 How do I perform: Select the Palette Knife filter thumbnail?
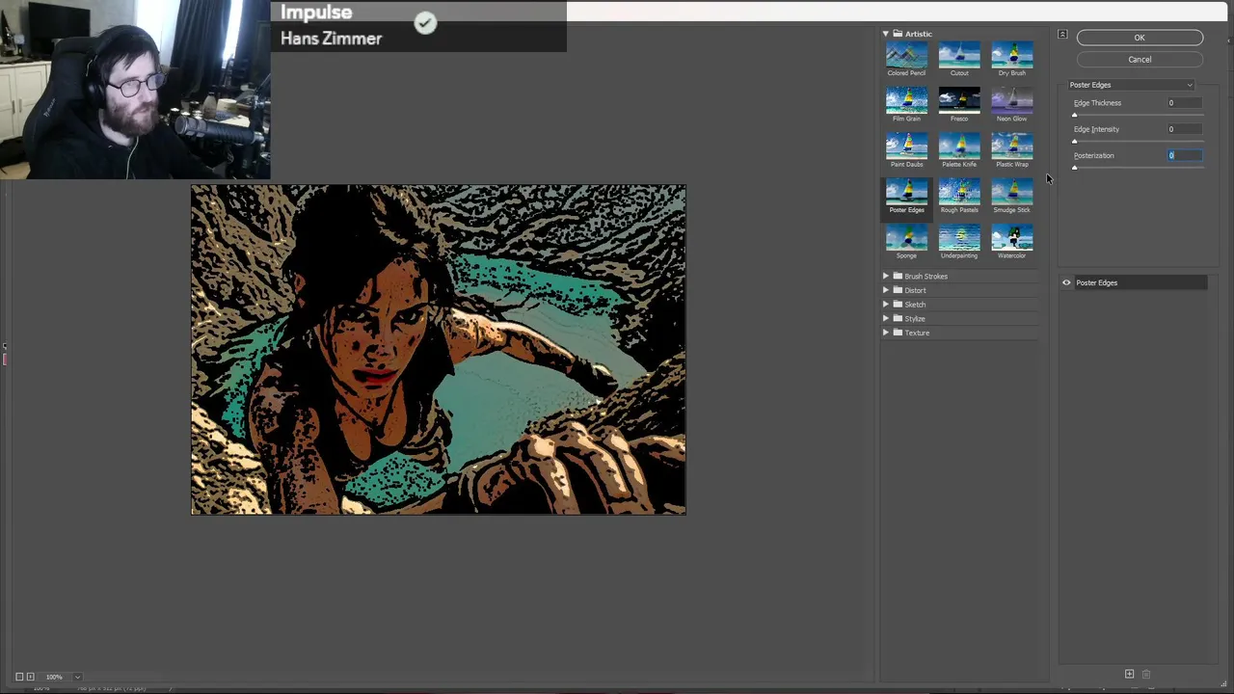pyautogui.click(x=959, y=147)
